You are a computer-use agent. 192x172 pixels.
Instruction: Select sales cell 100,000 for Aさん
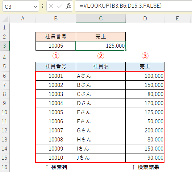[145, 76]
